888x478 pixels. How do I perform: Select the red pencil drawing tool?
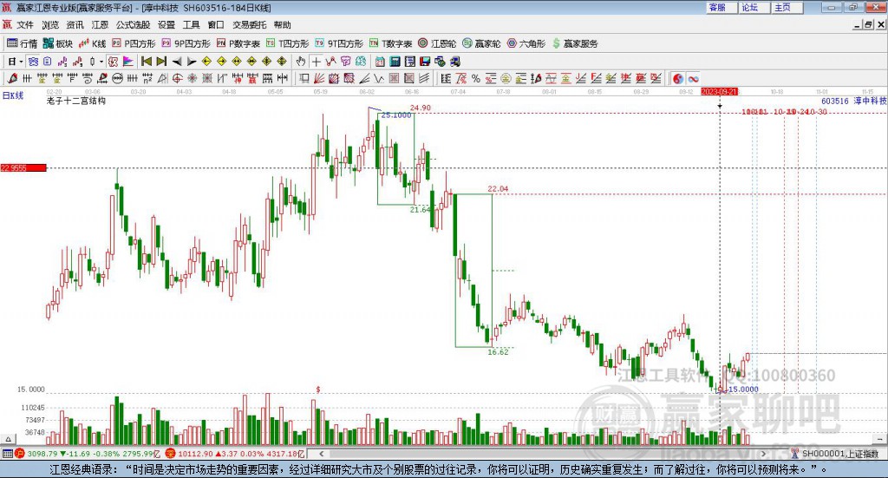point(12,79)
